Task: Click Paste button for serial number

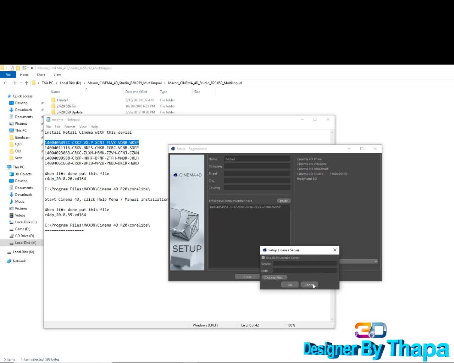Action: (x=284, y=201)
